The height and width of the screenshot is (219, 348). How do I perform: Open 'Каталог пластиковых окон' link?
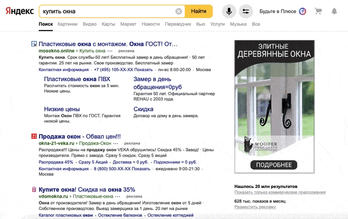tap(66, 215)
